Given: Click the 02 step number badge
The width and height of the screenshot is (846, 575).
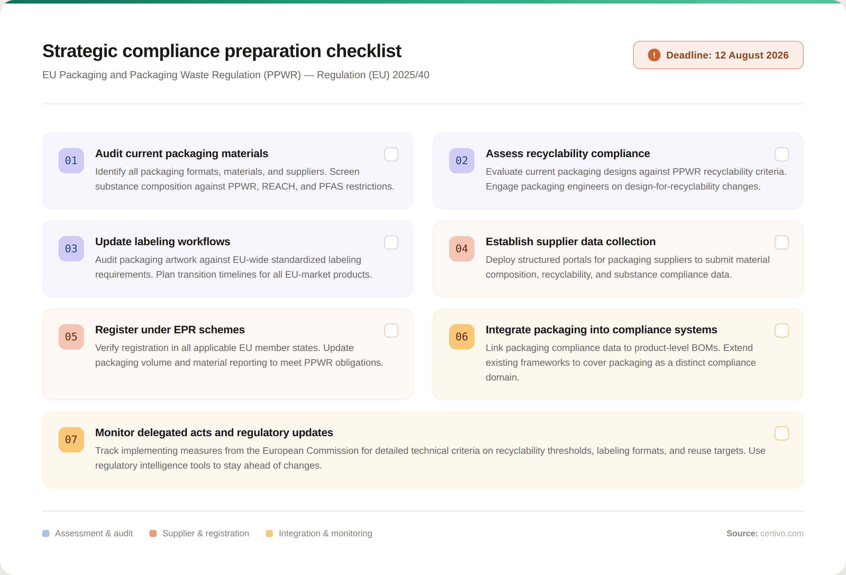Looking at the screenshot, I should click(461, 161).
